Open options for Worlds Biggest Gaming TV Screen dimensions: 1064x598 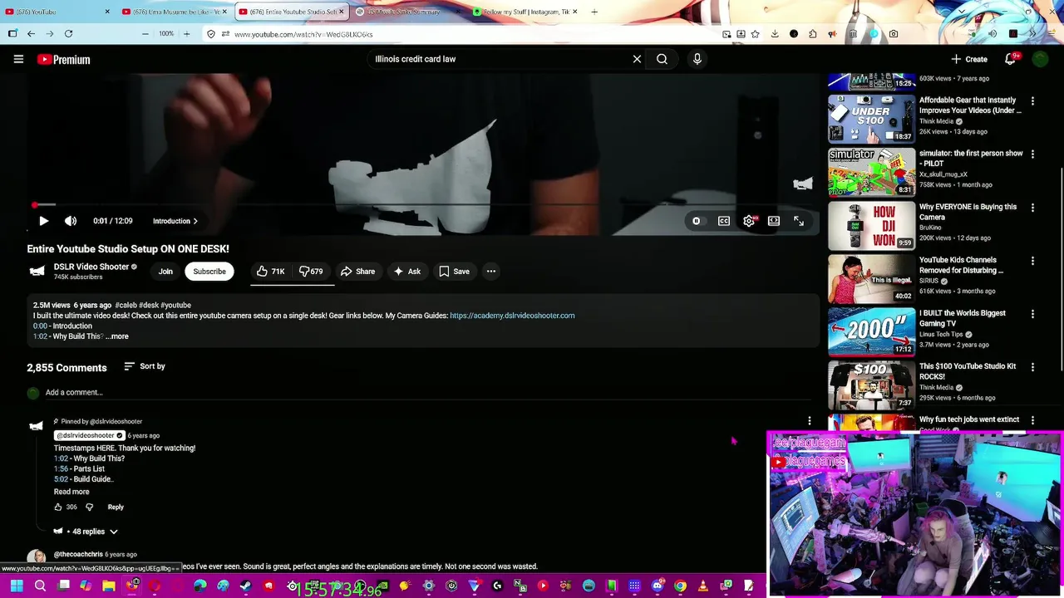(x=1032, y=314)
